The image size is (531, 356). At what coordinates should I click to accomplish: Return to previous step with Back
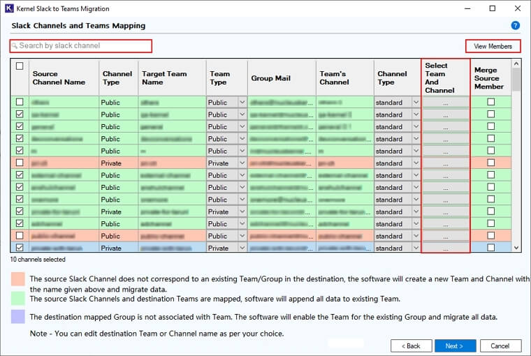tap(411, 346)
